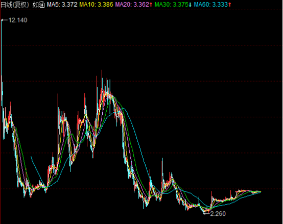Screen dimensions: 283x224
Task: Click the arrow pointing to 12.140 high
Action: [x=5, y=20]
